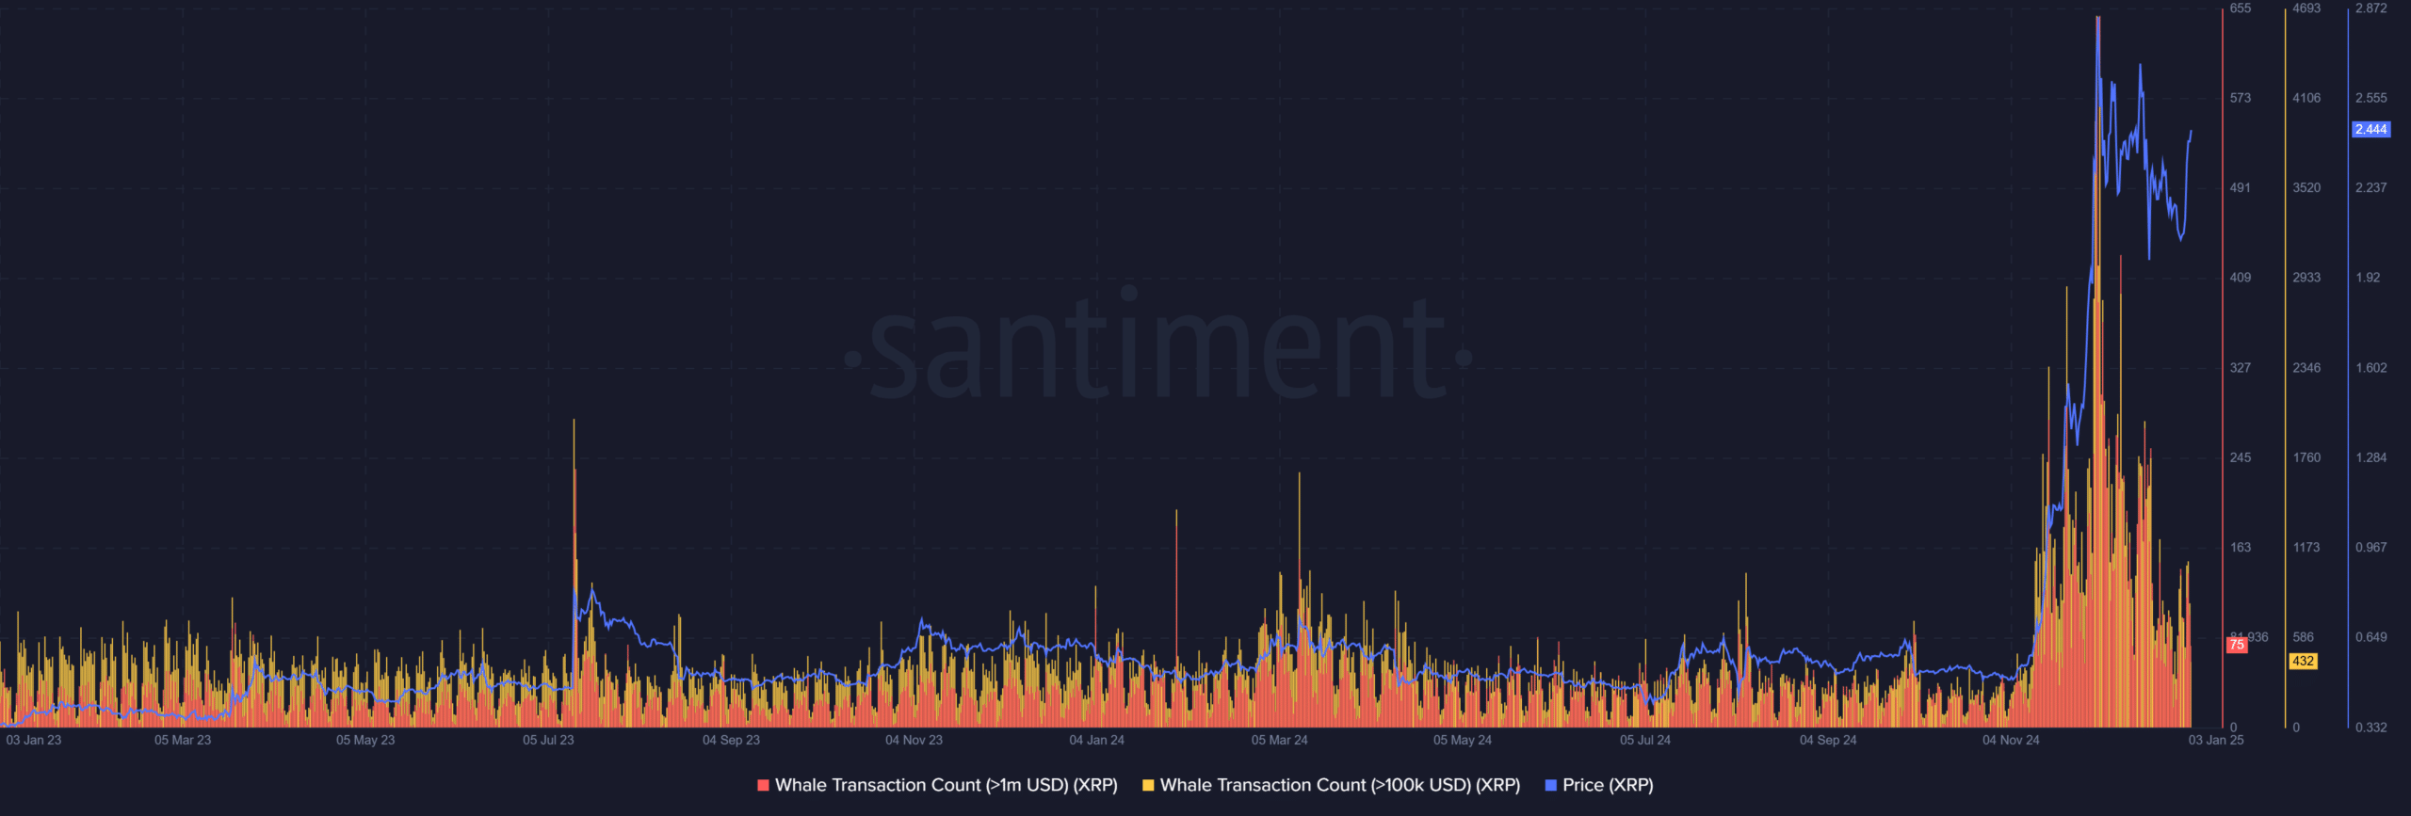Click the blue Price (XRP) legend swatch
This screenshot has height=816, width=2411.
pos(1550,785)
